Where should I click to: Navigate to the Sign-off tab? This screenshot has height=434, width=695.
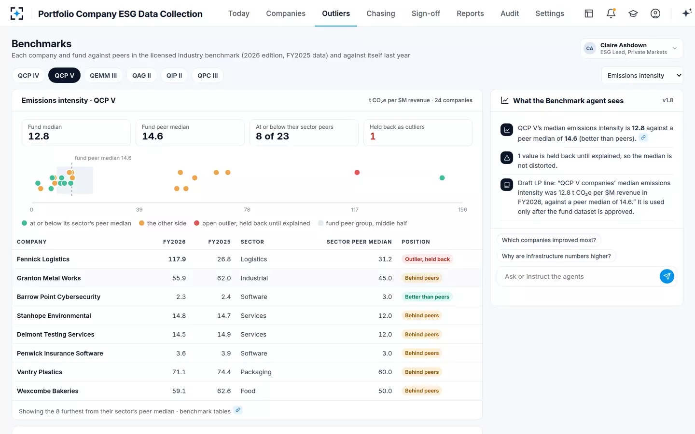point(426,14)
